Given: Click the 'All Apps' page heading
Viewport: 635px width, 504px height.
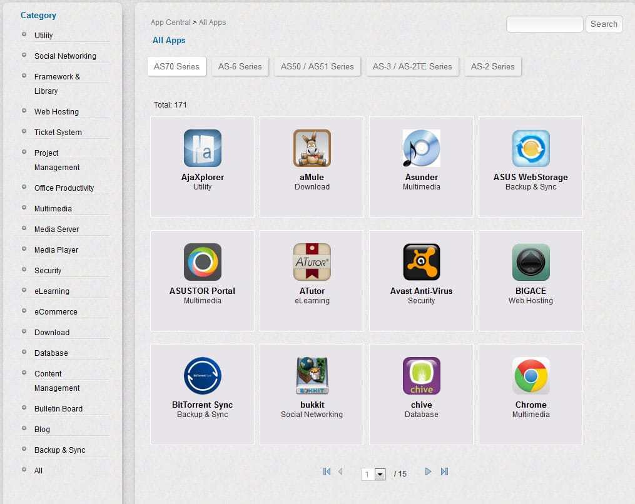Looking at the screenshot, I should 169,41.
